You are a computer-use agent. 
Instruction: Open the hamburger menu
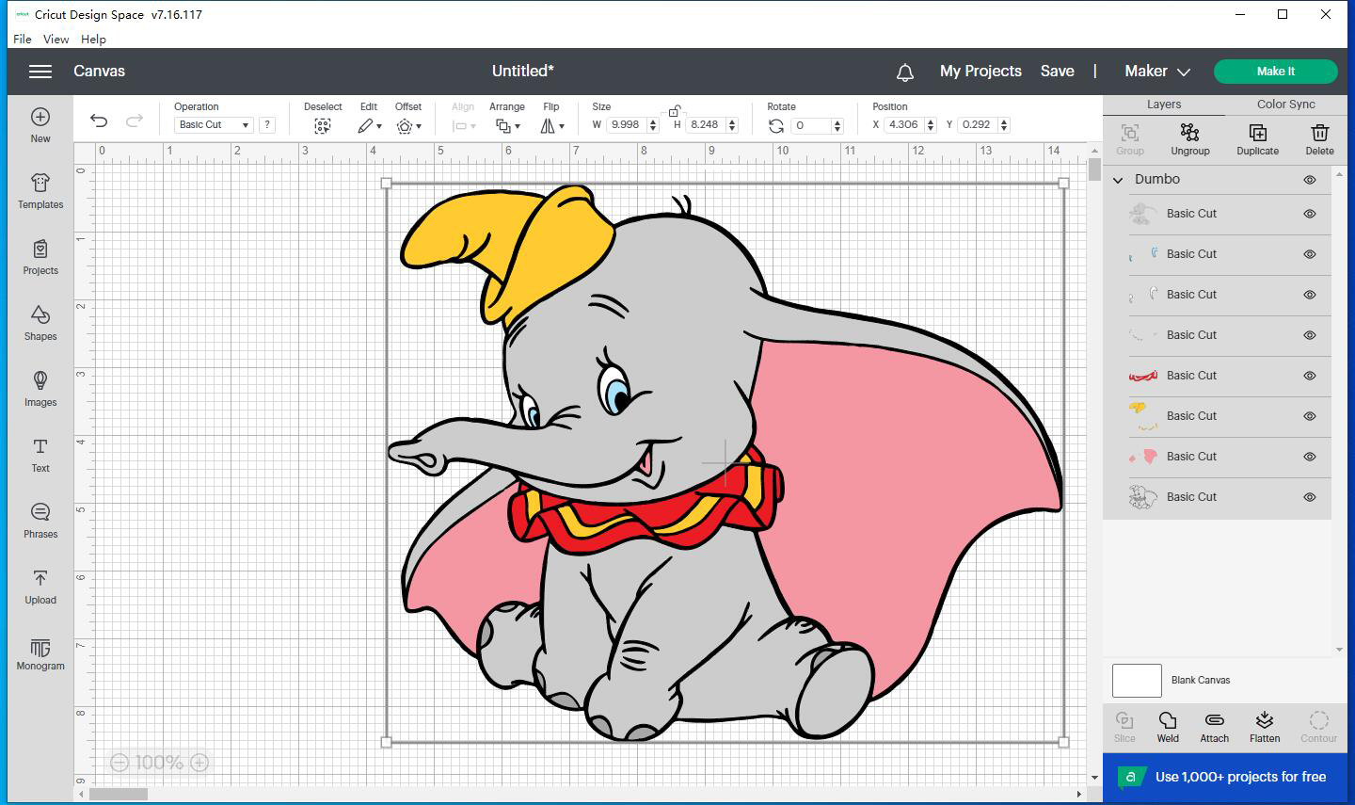point(40,72)
